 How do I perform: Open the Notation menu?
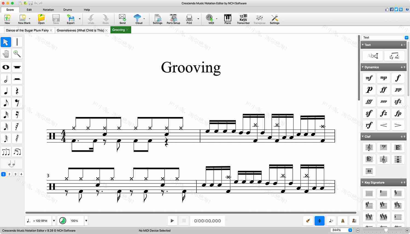(x=48, y=10)
